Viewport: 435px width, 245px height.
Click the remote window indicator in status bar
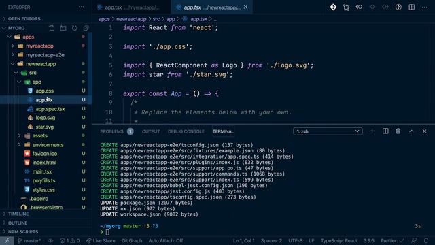coord(7,240)
